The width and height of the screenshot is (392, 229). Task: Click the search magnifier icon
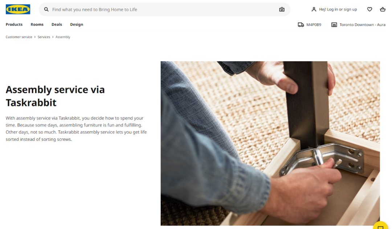pos(46,9)
